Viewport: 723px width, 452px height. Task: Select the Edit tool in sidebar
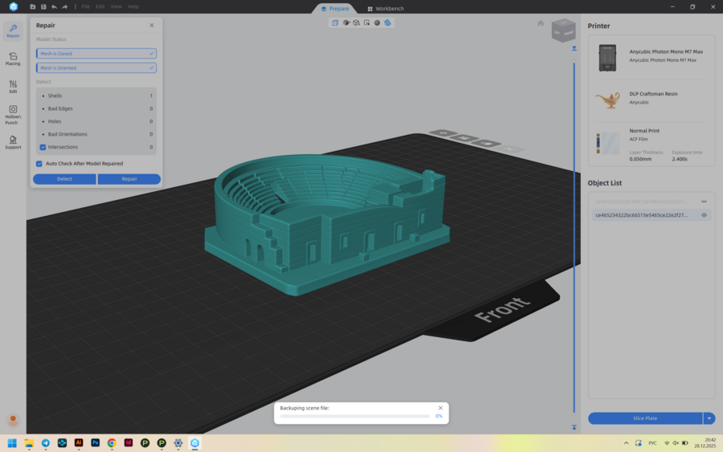(x=13, y=86)
